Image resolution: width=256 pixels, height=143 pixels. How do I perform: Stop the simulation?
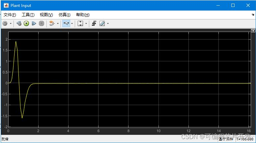[x=42, y=23]
